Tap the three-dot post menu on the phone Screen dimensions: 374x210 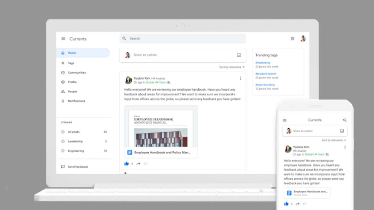pyautogui.click(x=345, y=147)
